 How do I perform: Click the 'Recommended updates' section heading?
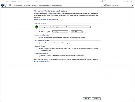pos(42,35)
